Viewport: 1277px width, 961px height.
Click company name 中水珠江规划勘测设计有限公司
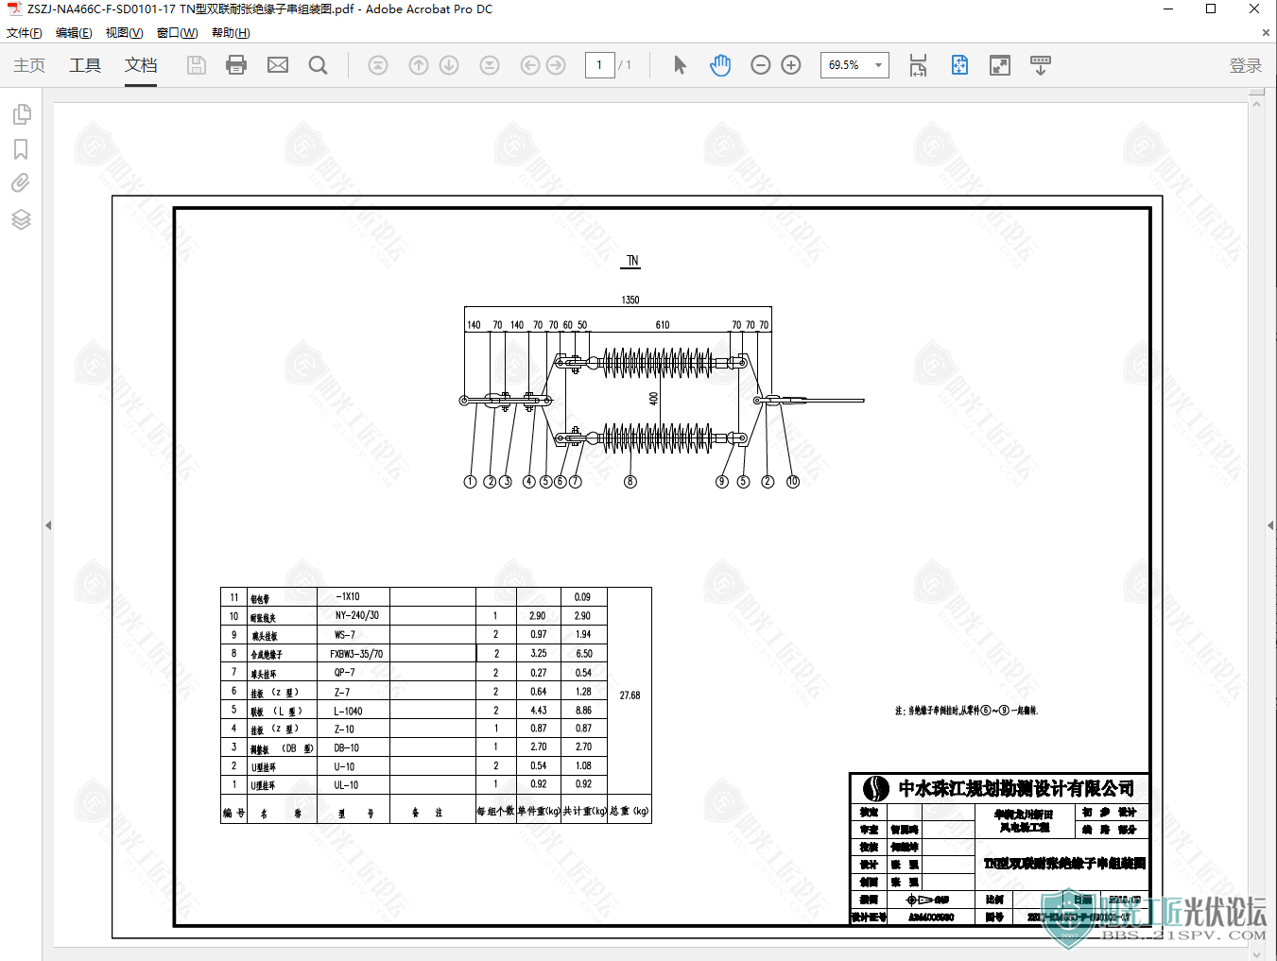tap(1016, 788)
